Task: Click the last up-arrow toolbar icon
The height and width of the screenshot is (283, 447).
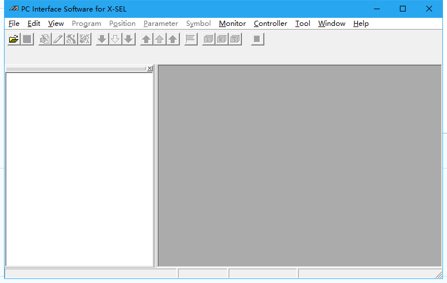Action: coord(173,39)
